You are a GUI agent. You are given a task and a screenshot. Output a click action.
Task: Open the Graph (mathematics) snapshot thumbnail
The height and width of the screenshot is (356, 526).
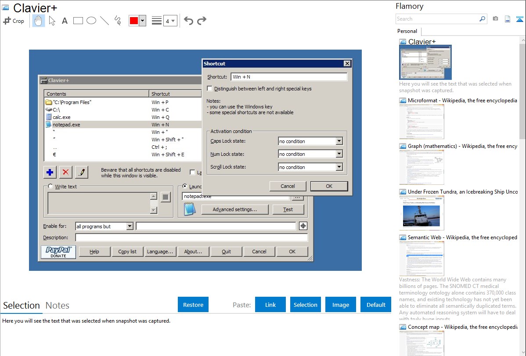422,167
